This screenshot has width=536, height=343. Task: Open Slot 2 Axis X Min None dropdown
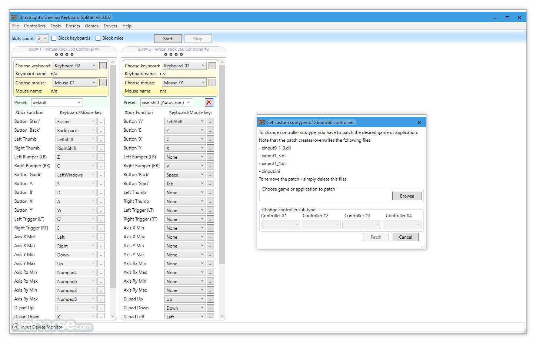tap(185, 228)
